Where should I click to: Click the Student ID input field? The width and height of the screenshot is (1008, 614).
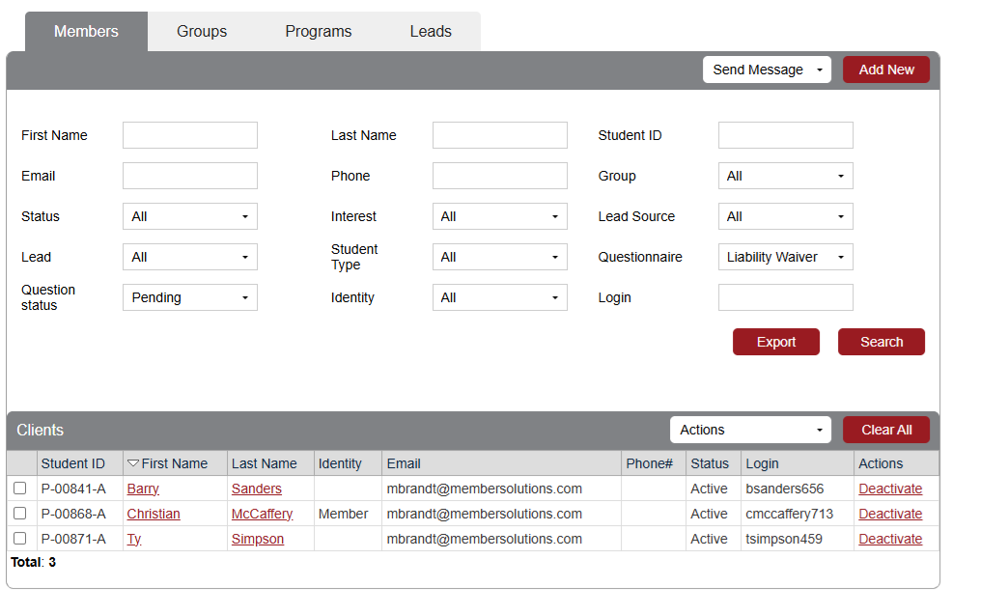tap(785, 135)
